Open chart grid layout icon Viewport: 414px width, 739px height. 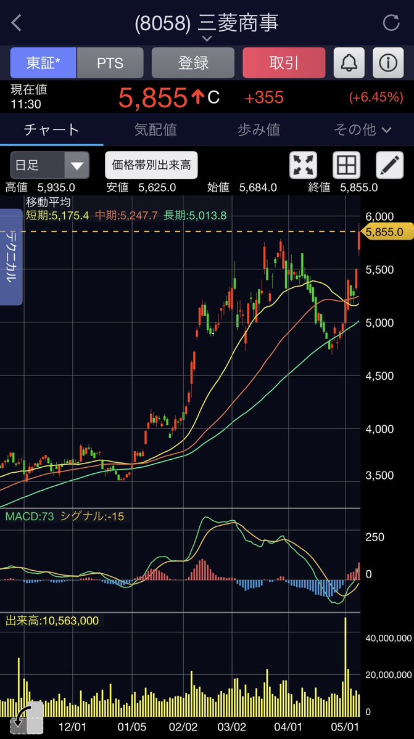(x=347, y=165)
